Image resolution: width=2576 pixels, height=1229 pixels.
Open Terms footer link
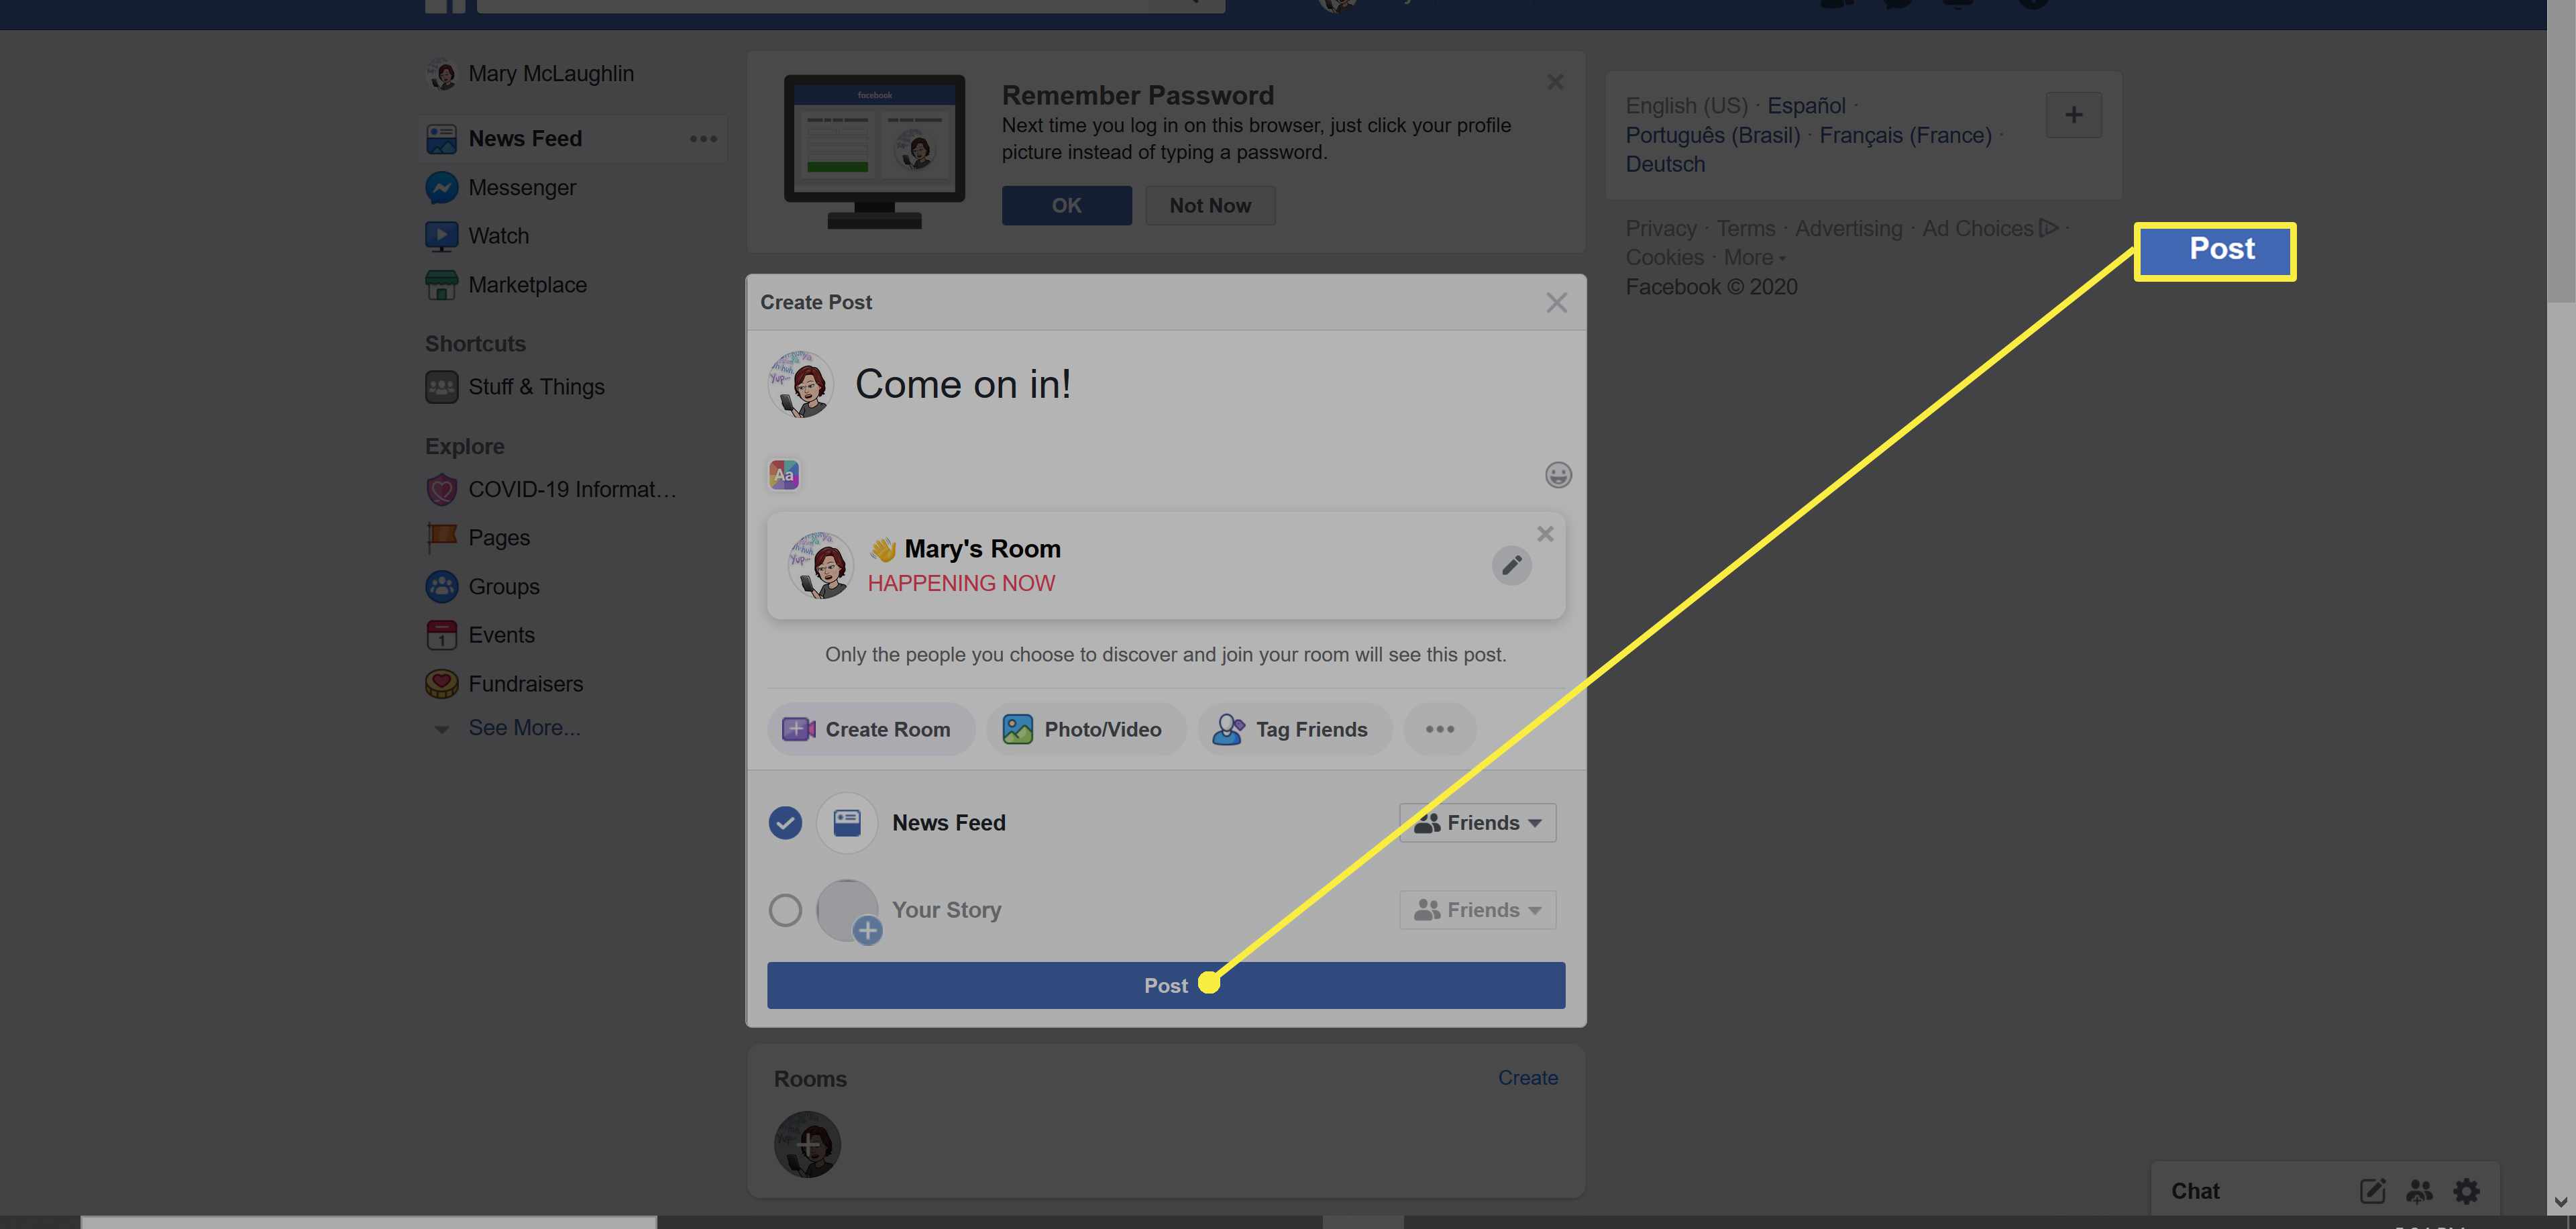[1745, 229]
